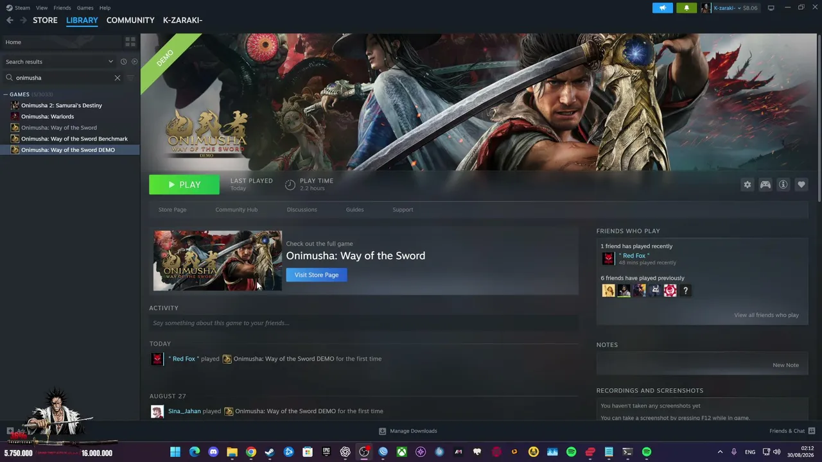
Task: Open Sina_Jahan's profile in activity feed
Action: tap(184, 411)
